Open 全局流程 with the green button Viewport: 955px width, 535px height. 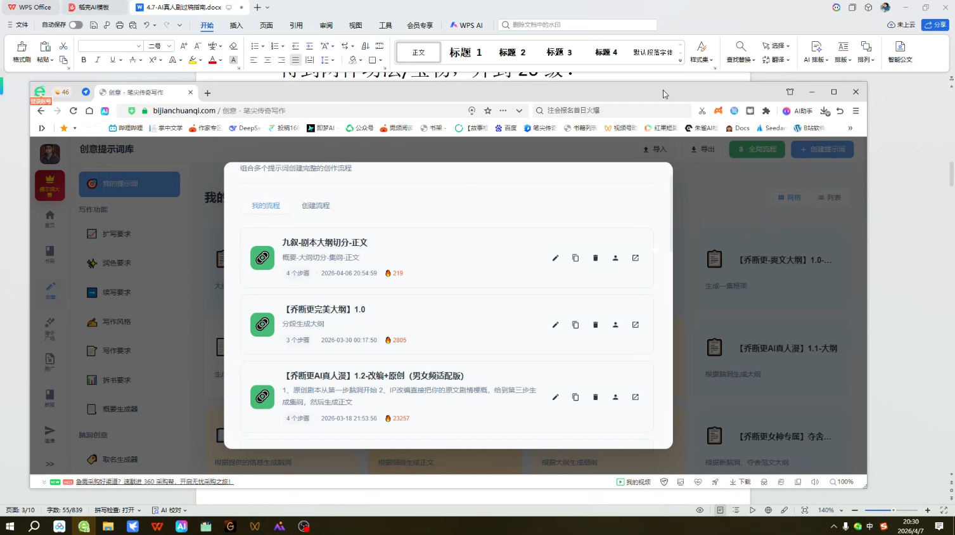coord(756,150)
